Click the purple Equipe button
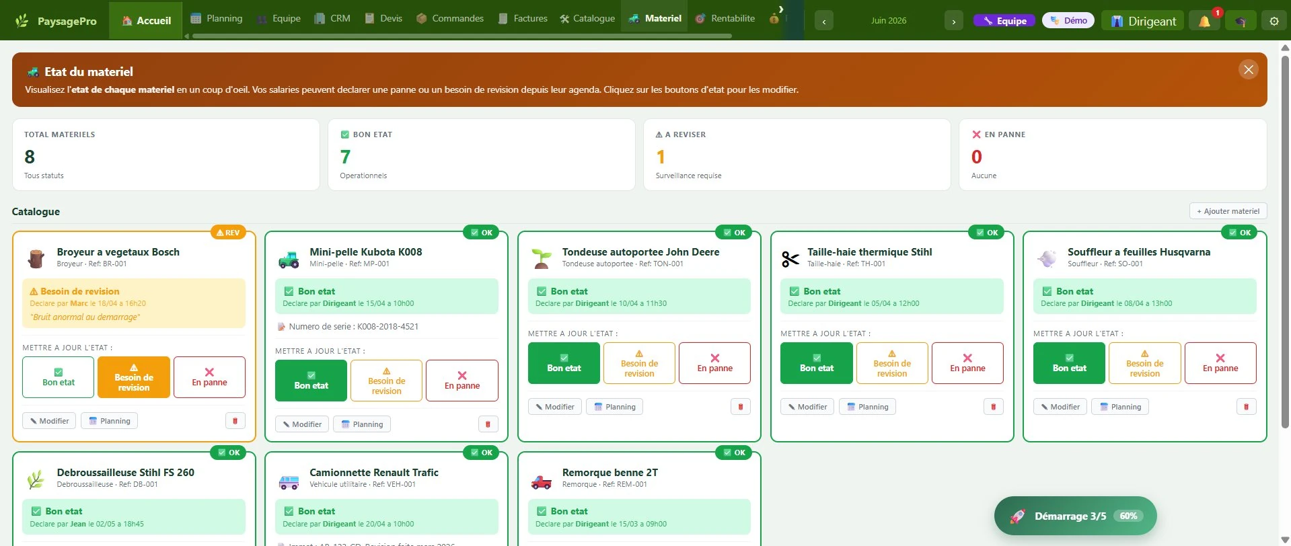Image resolution: width=1291 pixels, height=546 pixels. (1004, 21)
